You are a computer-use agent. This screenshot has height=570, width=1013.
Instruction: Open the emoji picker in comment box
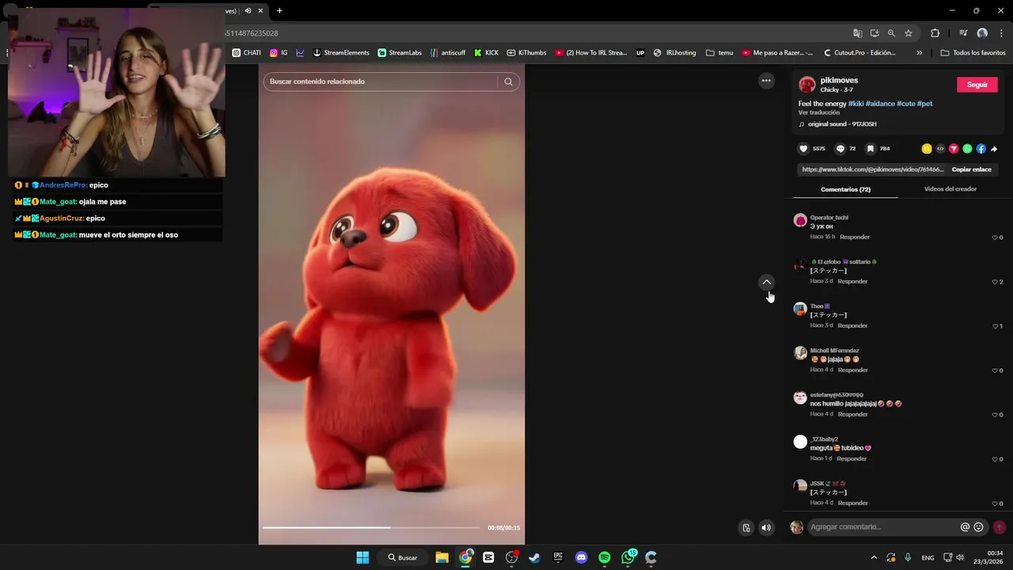click(979, 527)
